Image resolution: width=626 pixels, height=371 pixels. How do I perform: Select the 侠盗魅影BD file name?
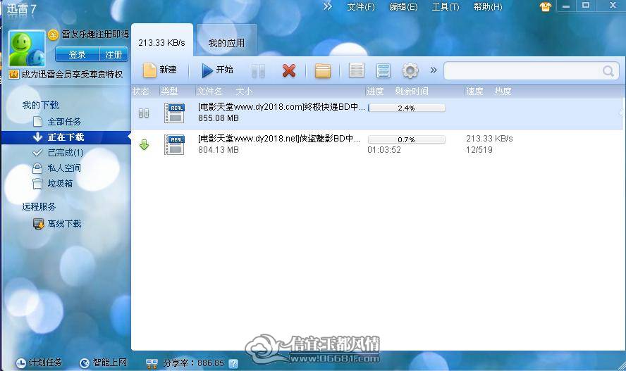click(x=279, y=138)
